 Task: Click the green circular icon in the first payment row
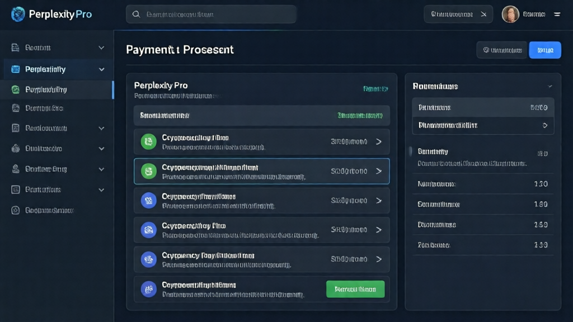148,142
